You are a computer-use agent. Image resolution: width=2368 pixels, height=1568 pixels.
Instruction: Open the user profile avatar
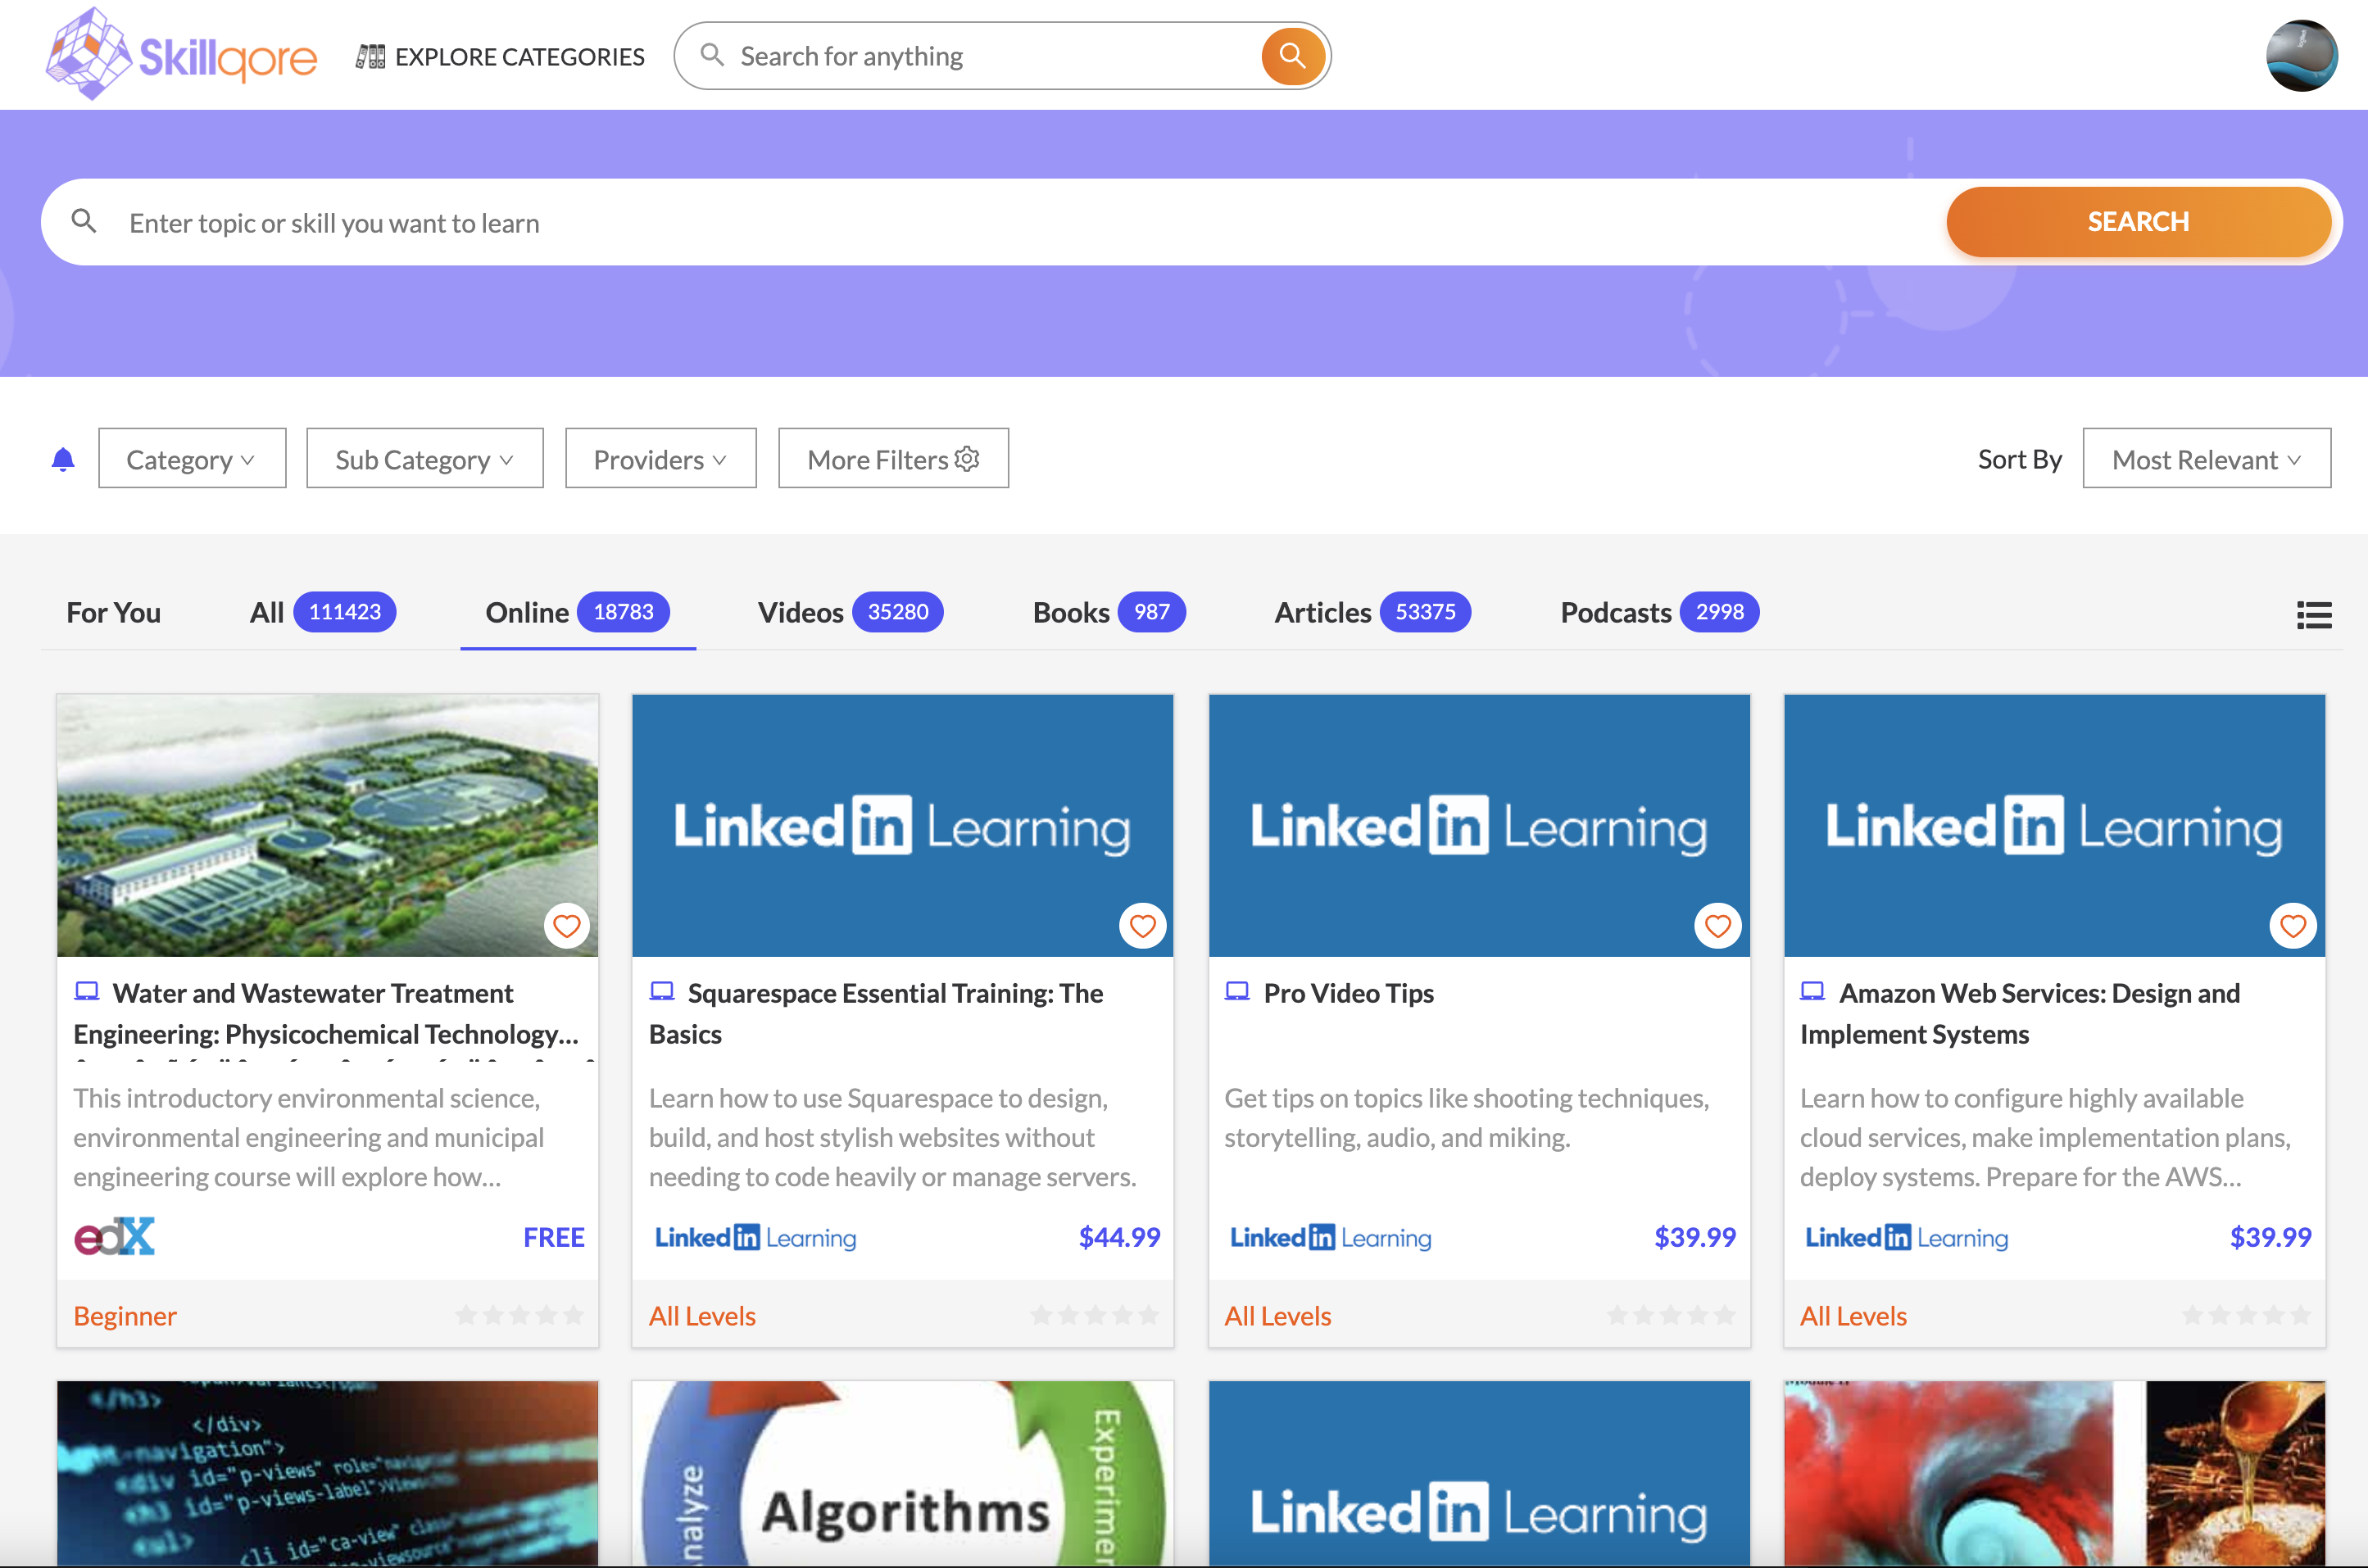[x=2301, y=56]
